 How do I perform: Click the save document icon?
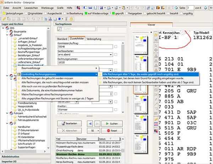coord(101,8)
